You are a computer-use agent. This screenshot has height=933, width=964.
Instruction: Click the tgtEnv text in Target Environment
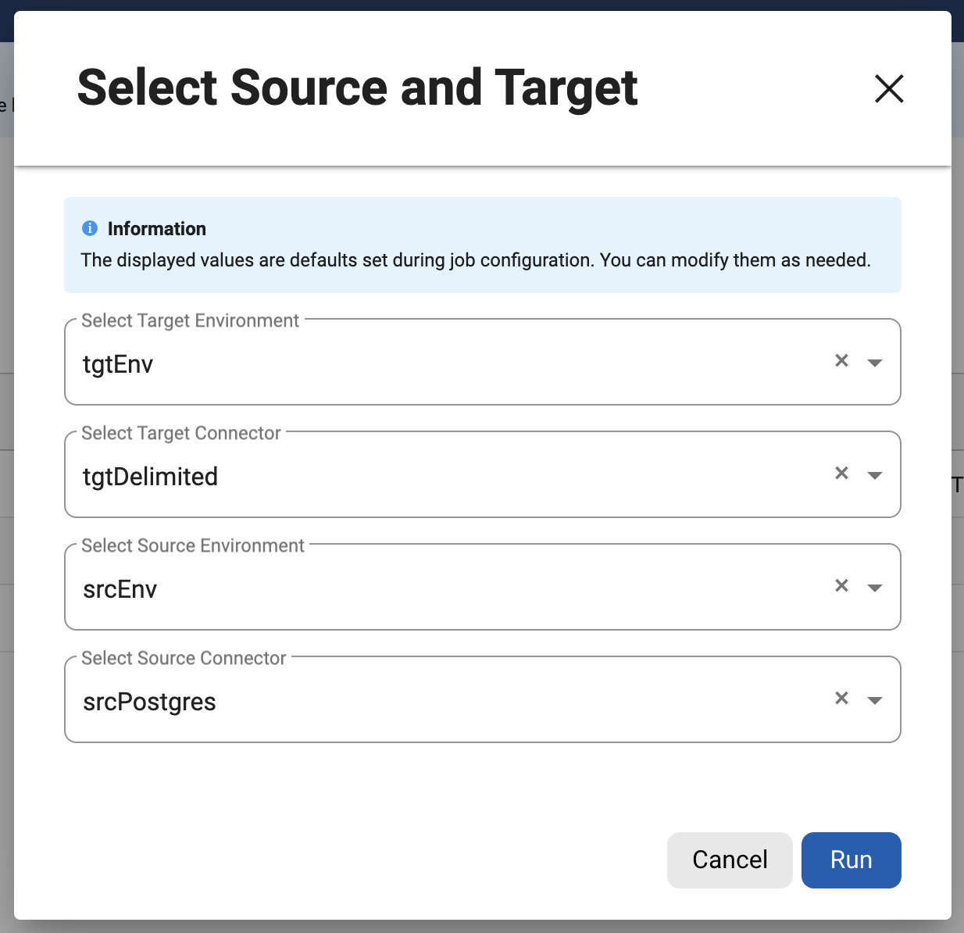[x=118, y=364]
